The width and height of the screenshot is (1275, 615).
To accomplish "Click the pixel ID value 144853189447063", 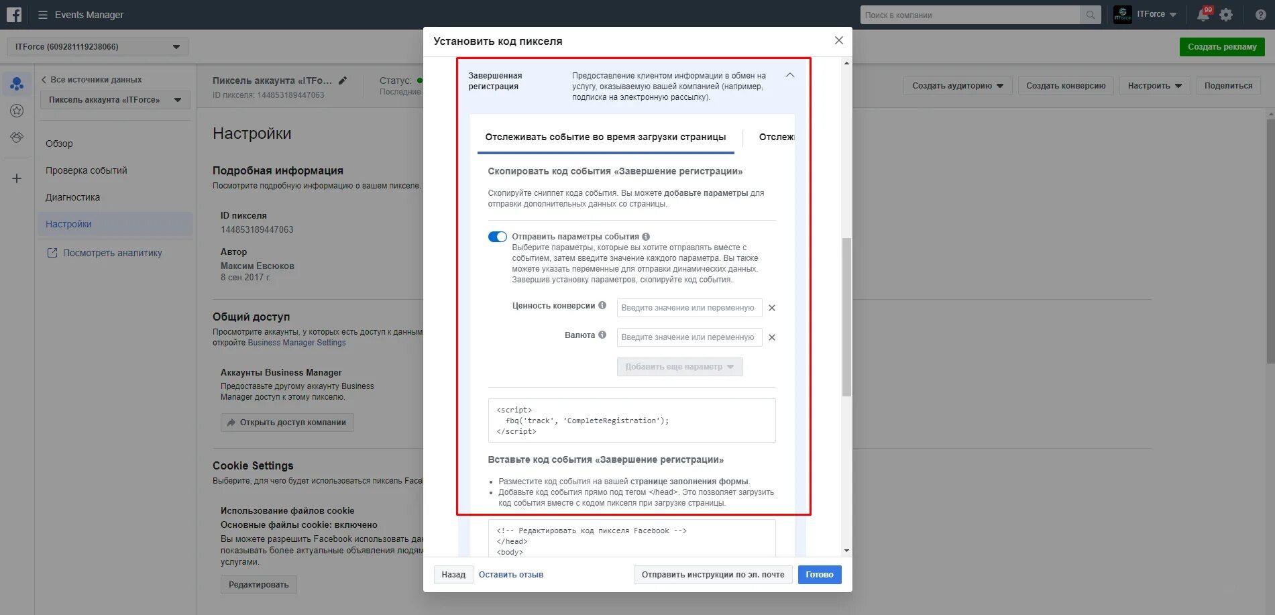I will tap(257, 229).
